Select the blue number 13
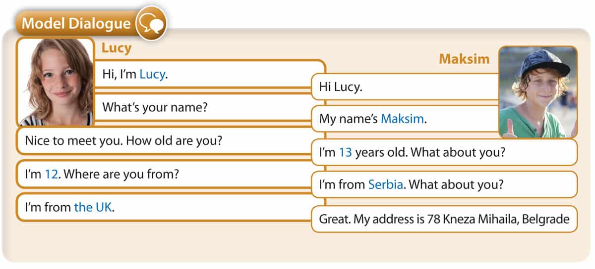The image size is (595, 269). [345, 152]
